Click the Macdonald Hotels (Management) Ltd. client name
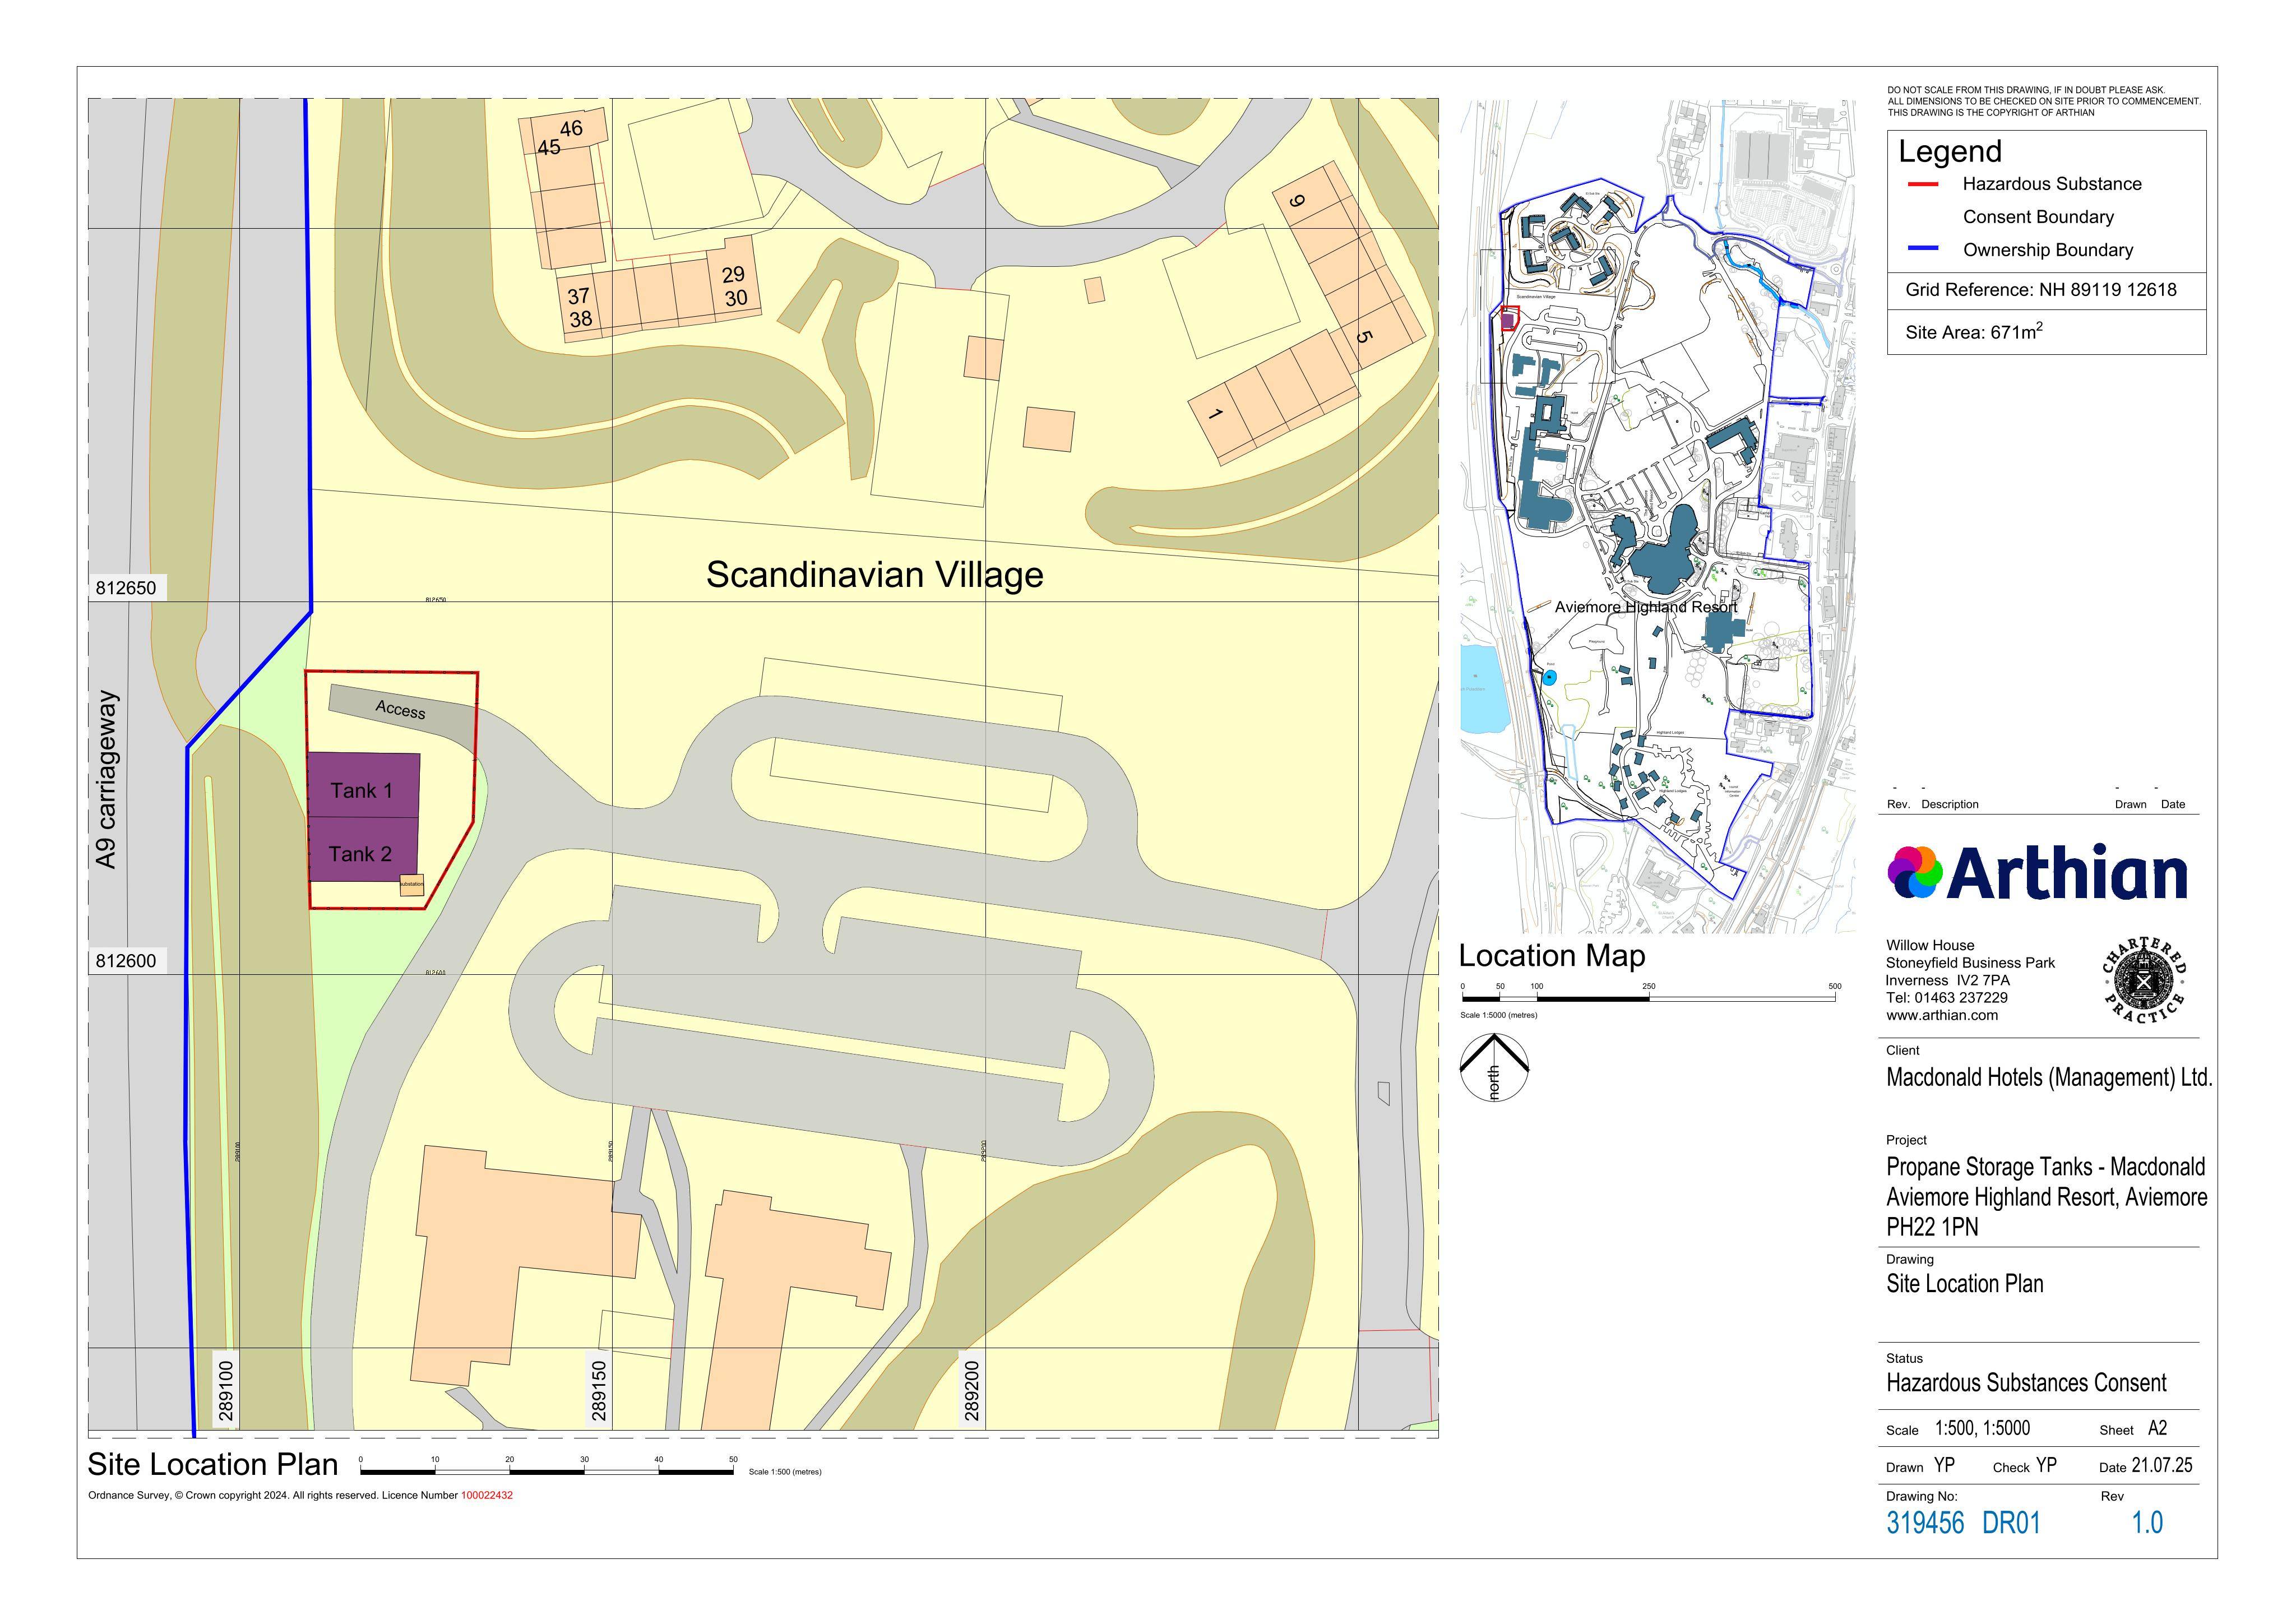The height and width of the screenshot is (1624, 2296). (x=2049, y=1078)
